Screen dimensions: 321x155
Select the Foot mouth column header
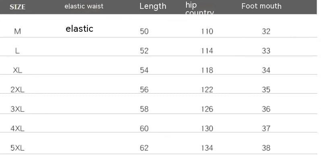tap(261, 6)
